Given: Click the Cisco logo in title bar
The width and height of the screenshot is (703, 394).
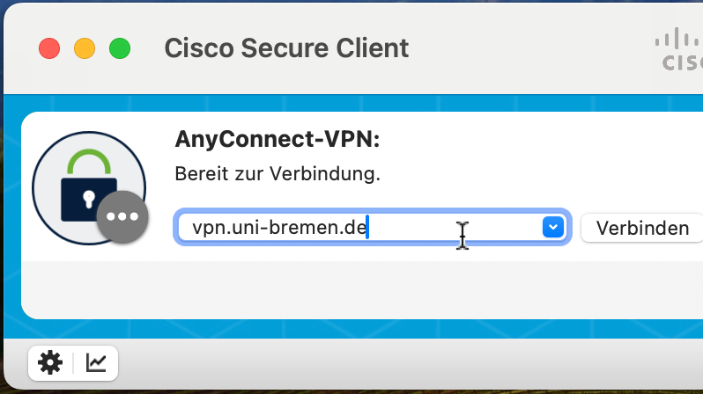Looking at the screenshot, I should [x=680, y=49].
